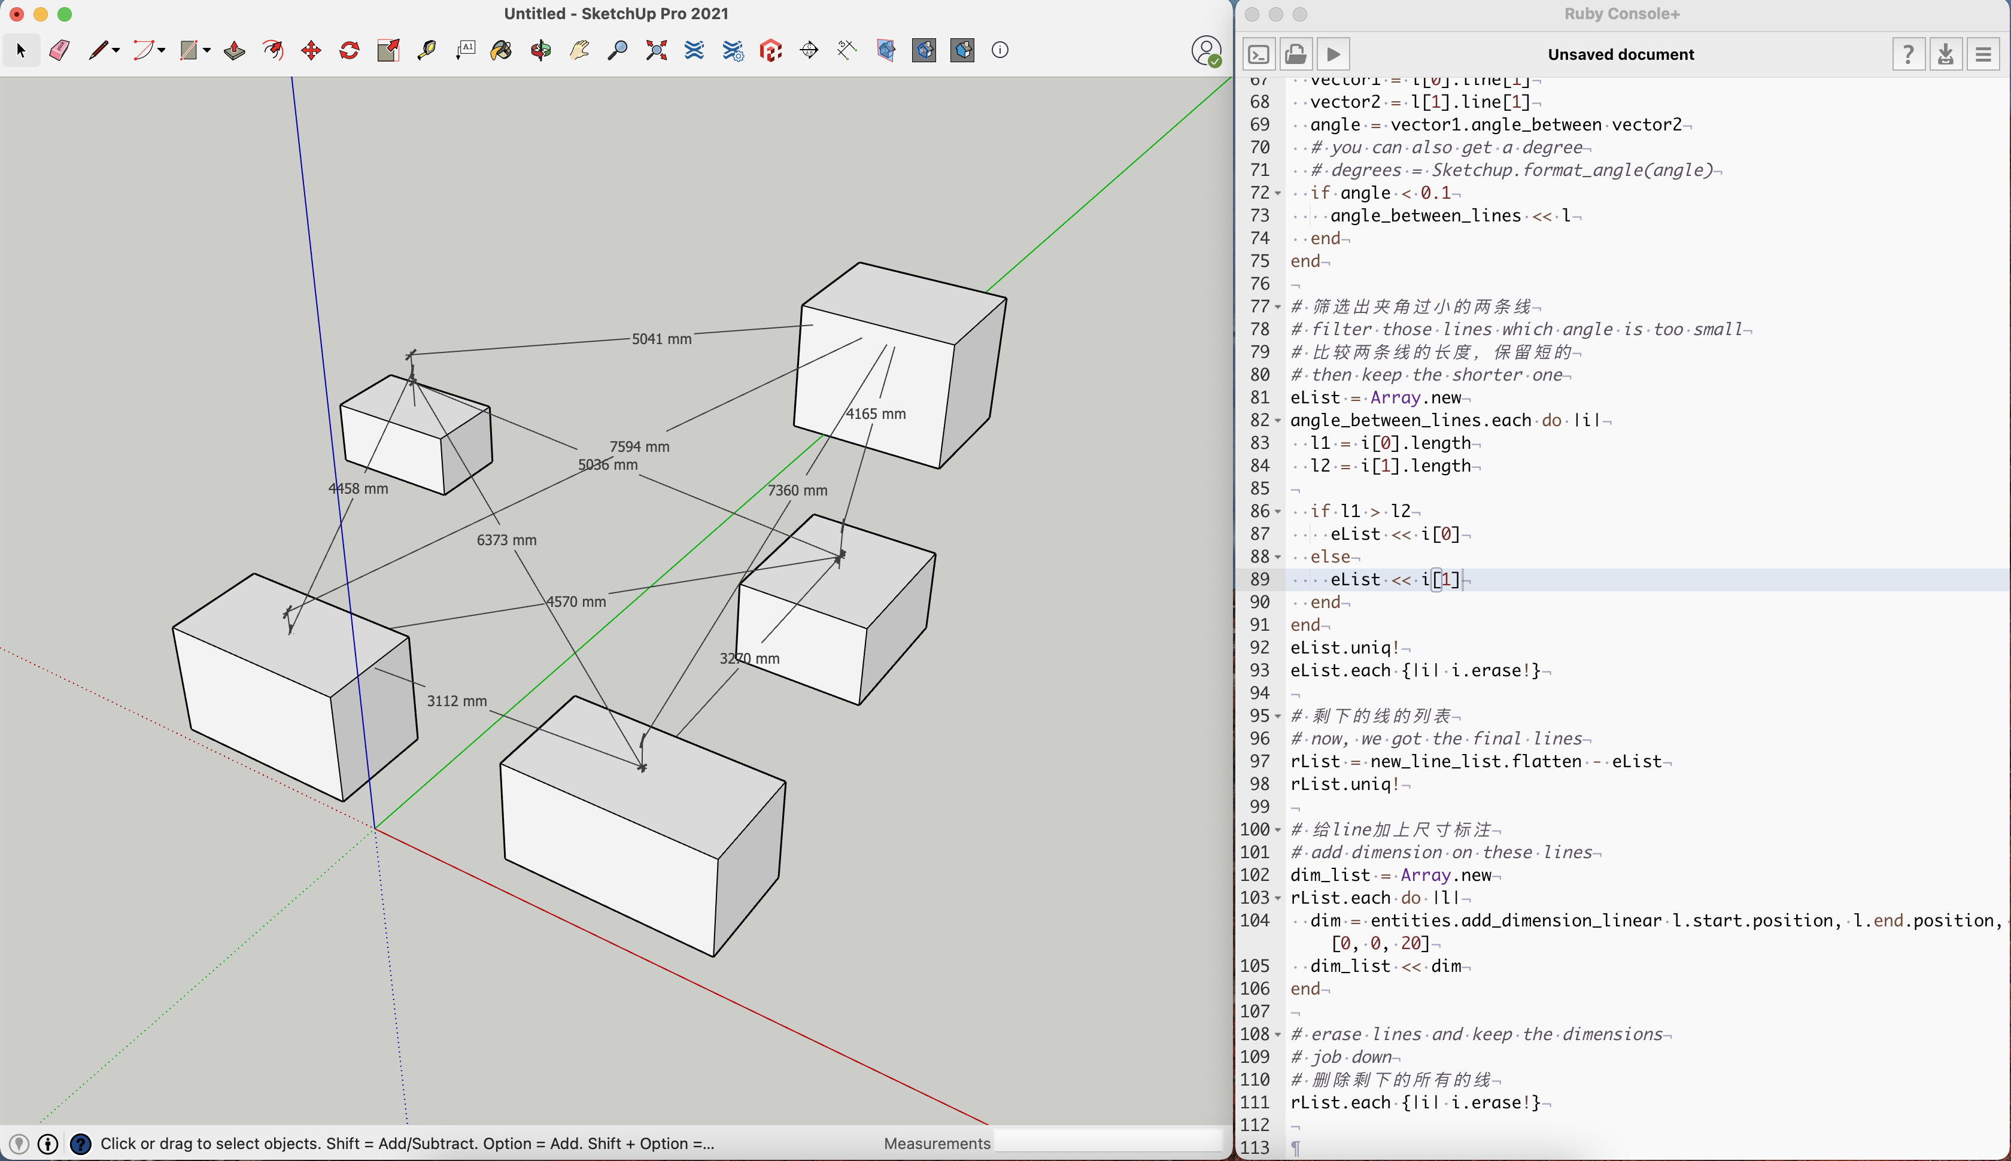Select the Zoom tool

[618, 50]
